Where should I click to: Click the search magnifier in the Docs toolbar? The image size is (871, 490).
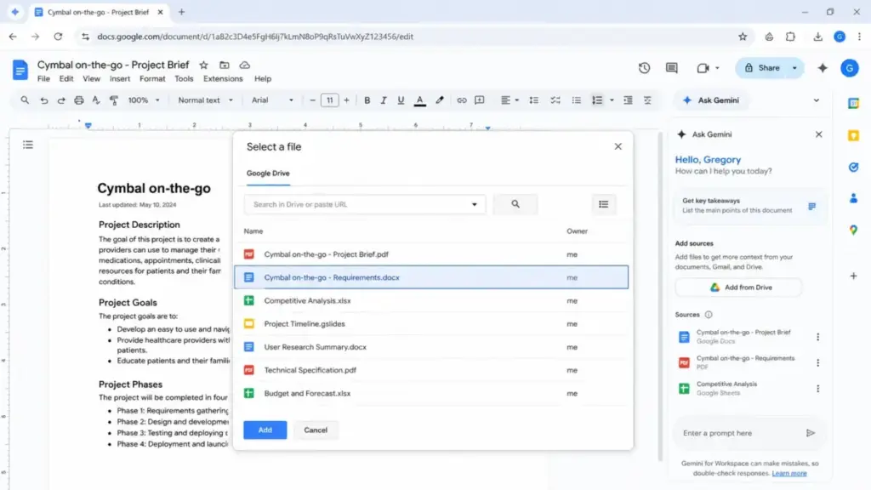pos(25,100)
